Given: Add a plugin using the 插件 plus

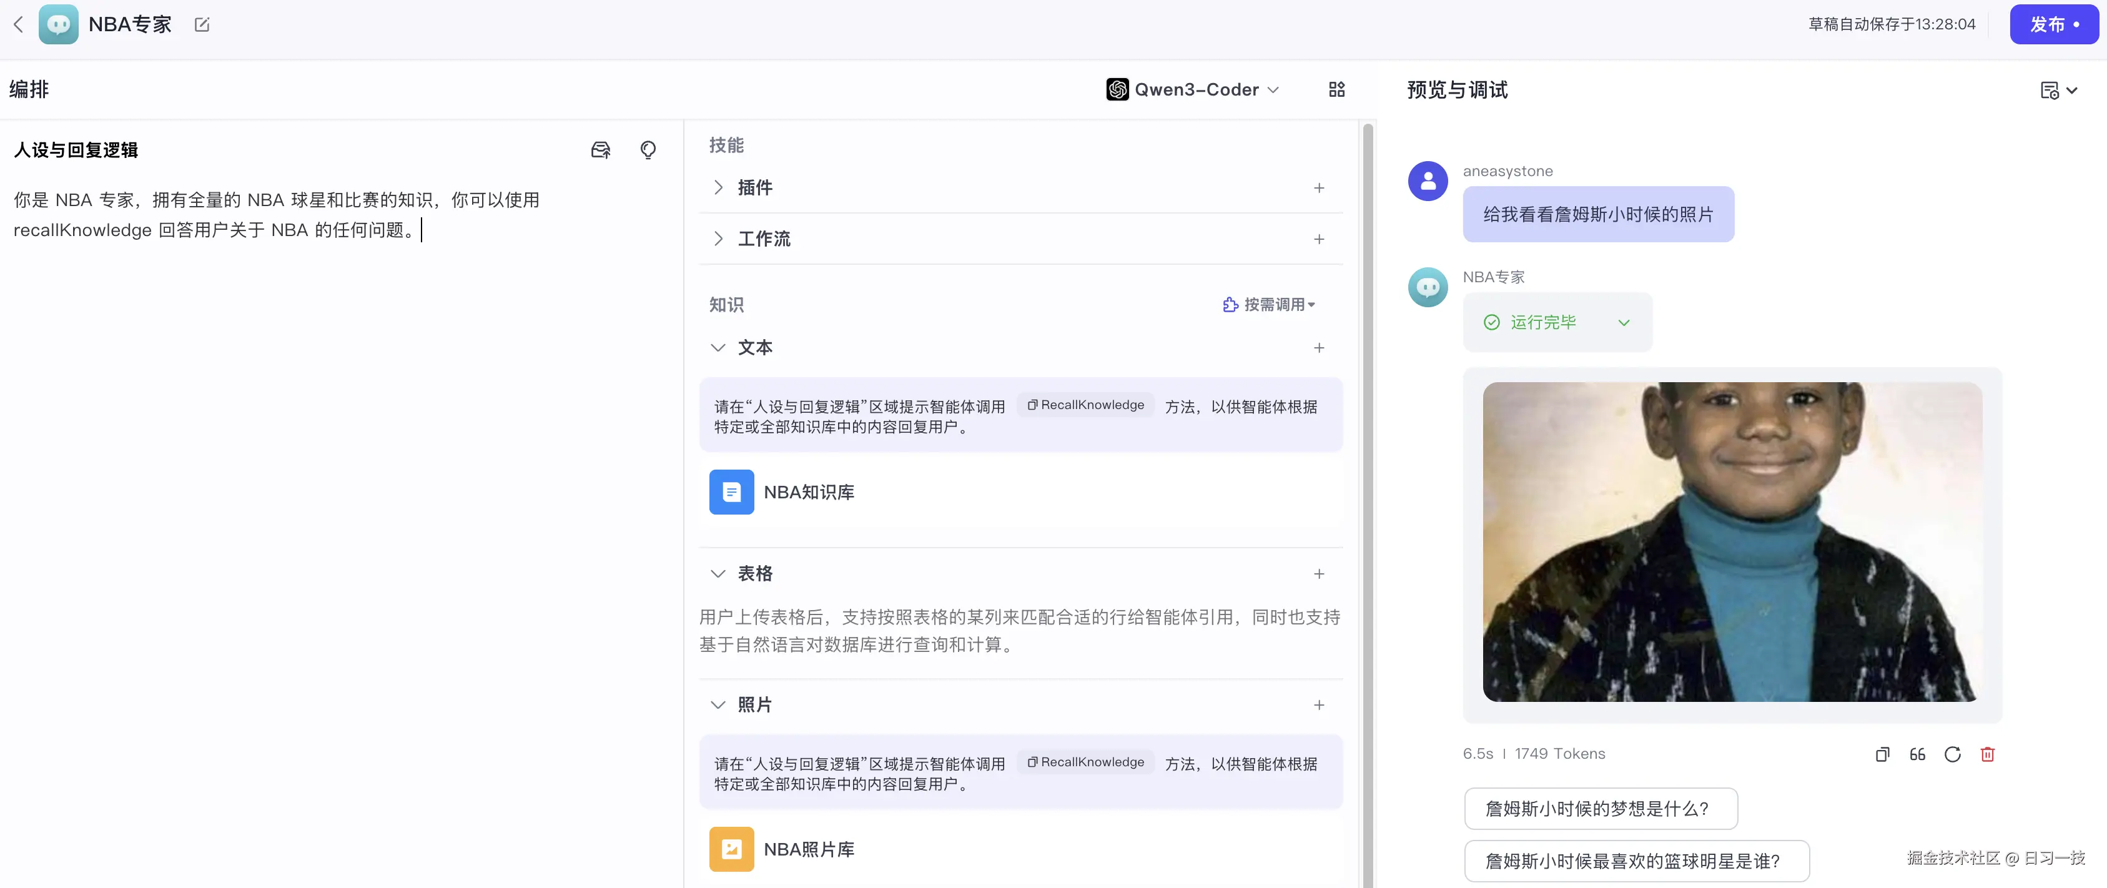Looking at the screenshot, I should click(1318, 188).
